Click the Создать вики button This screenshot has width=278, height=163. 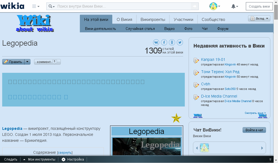pyautogui.click(x=259, y=6)
